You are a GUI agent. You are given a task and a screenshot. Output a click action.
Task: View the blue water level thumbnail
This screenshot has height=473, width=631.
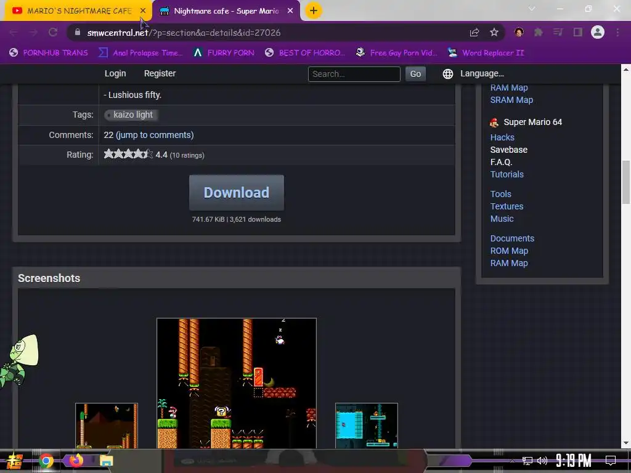pyautogui.click(x=367, y=426)
